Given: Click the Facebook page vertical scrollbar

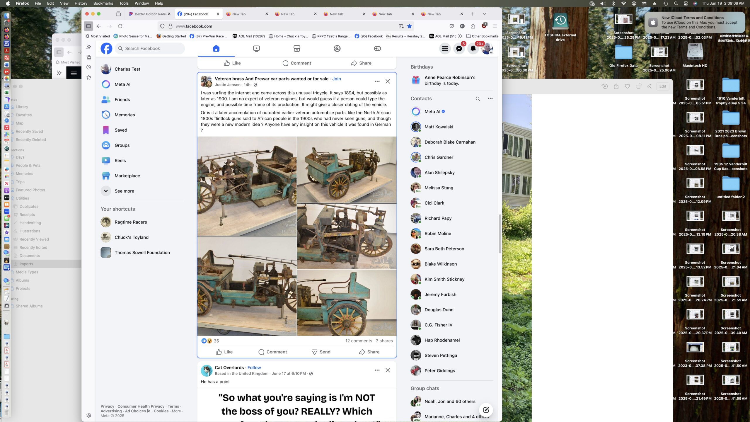Looking at the screenshot, I should pyautogui.click(x=500, y=234).
